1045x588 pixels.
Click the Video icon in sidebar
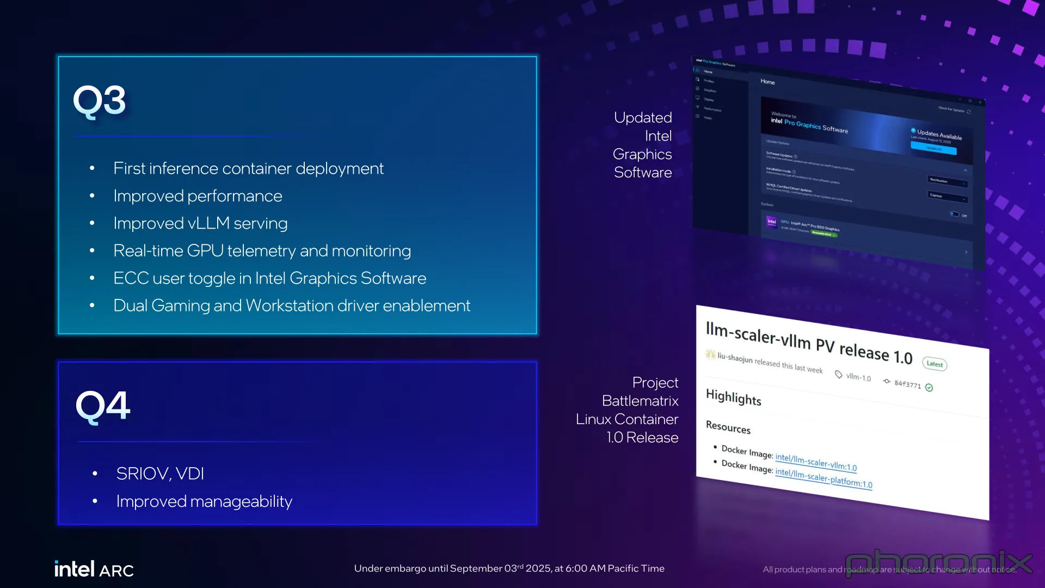coord(698,117)
